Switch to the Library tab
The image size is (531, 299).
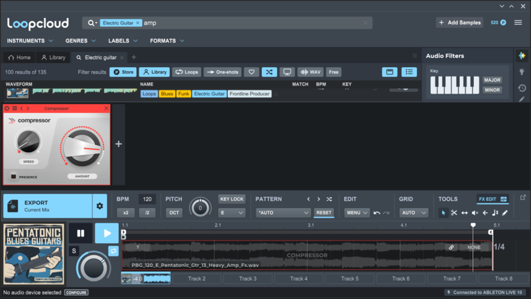pos(54,57)
